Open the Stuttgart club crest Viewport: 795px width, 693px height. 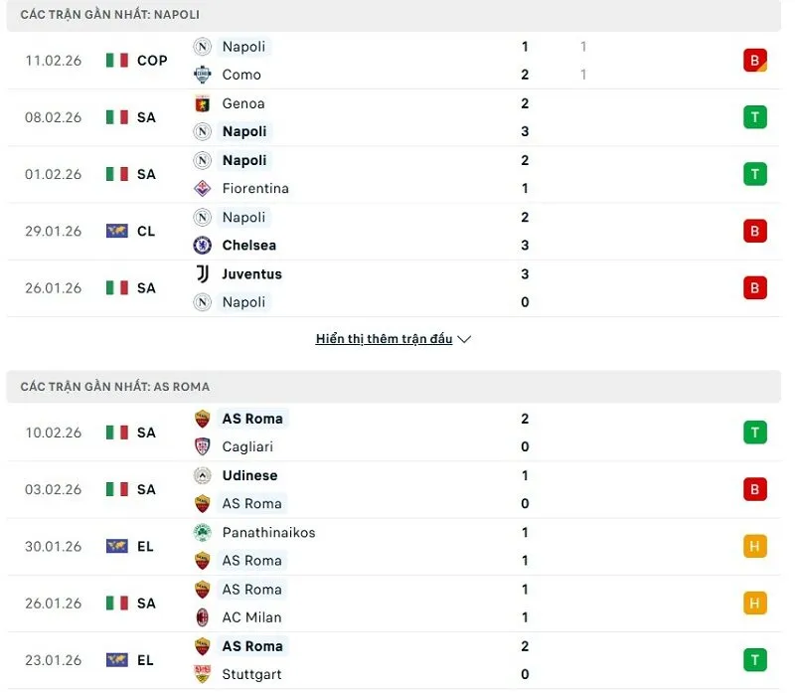coord(201,674)
